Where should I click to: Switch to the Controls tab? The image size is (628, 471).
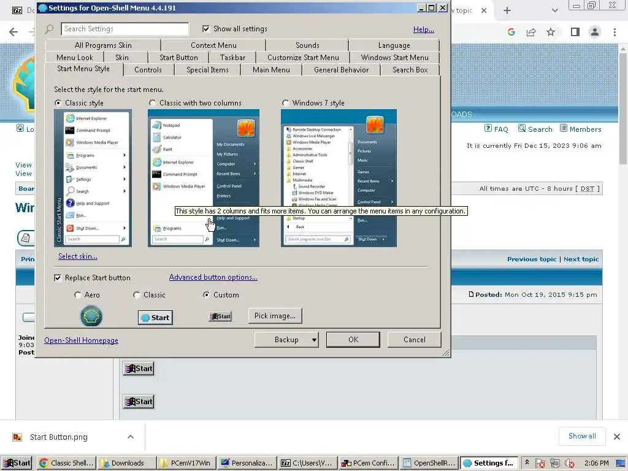[148, 70]
